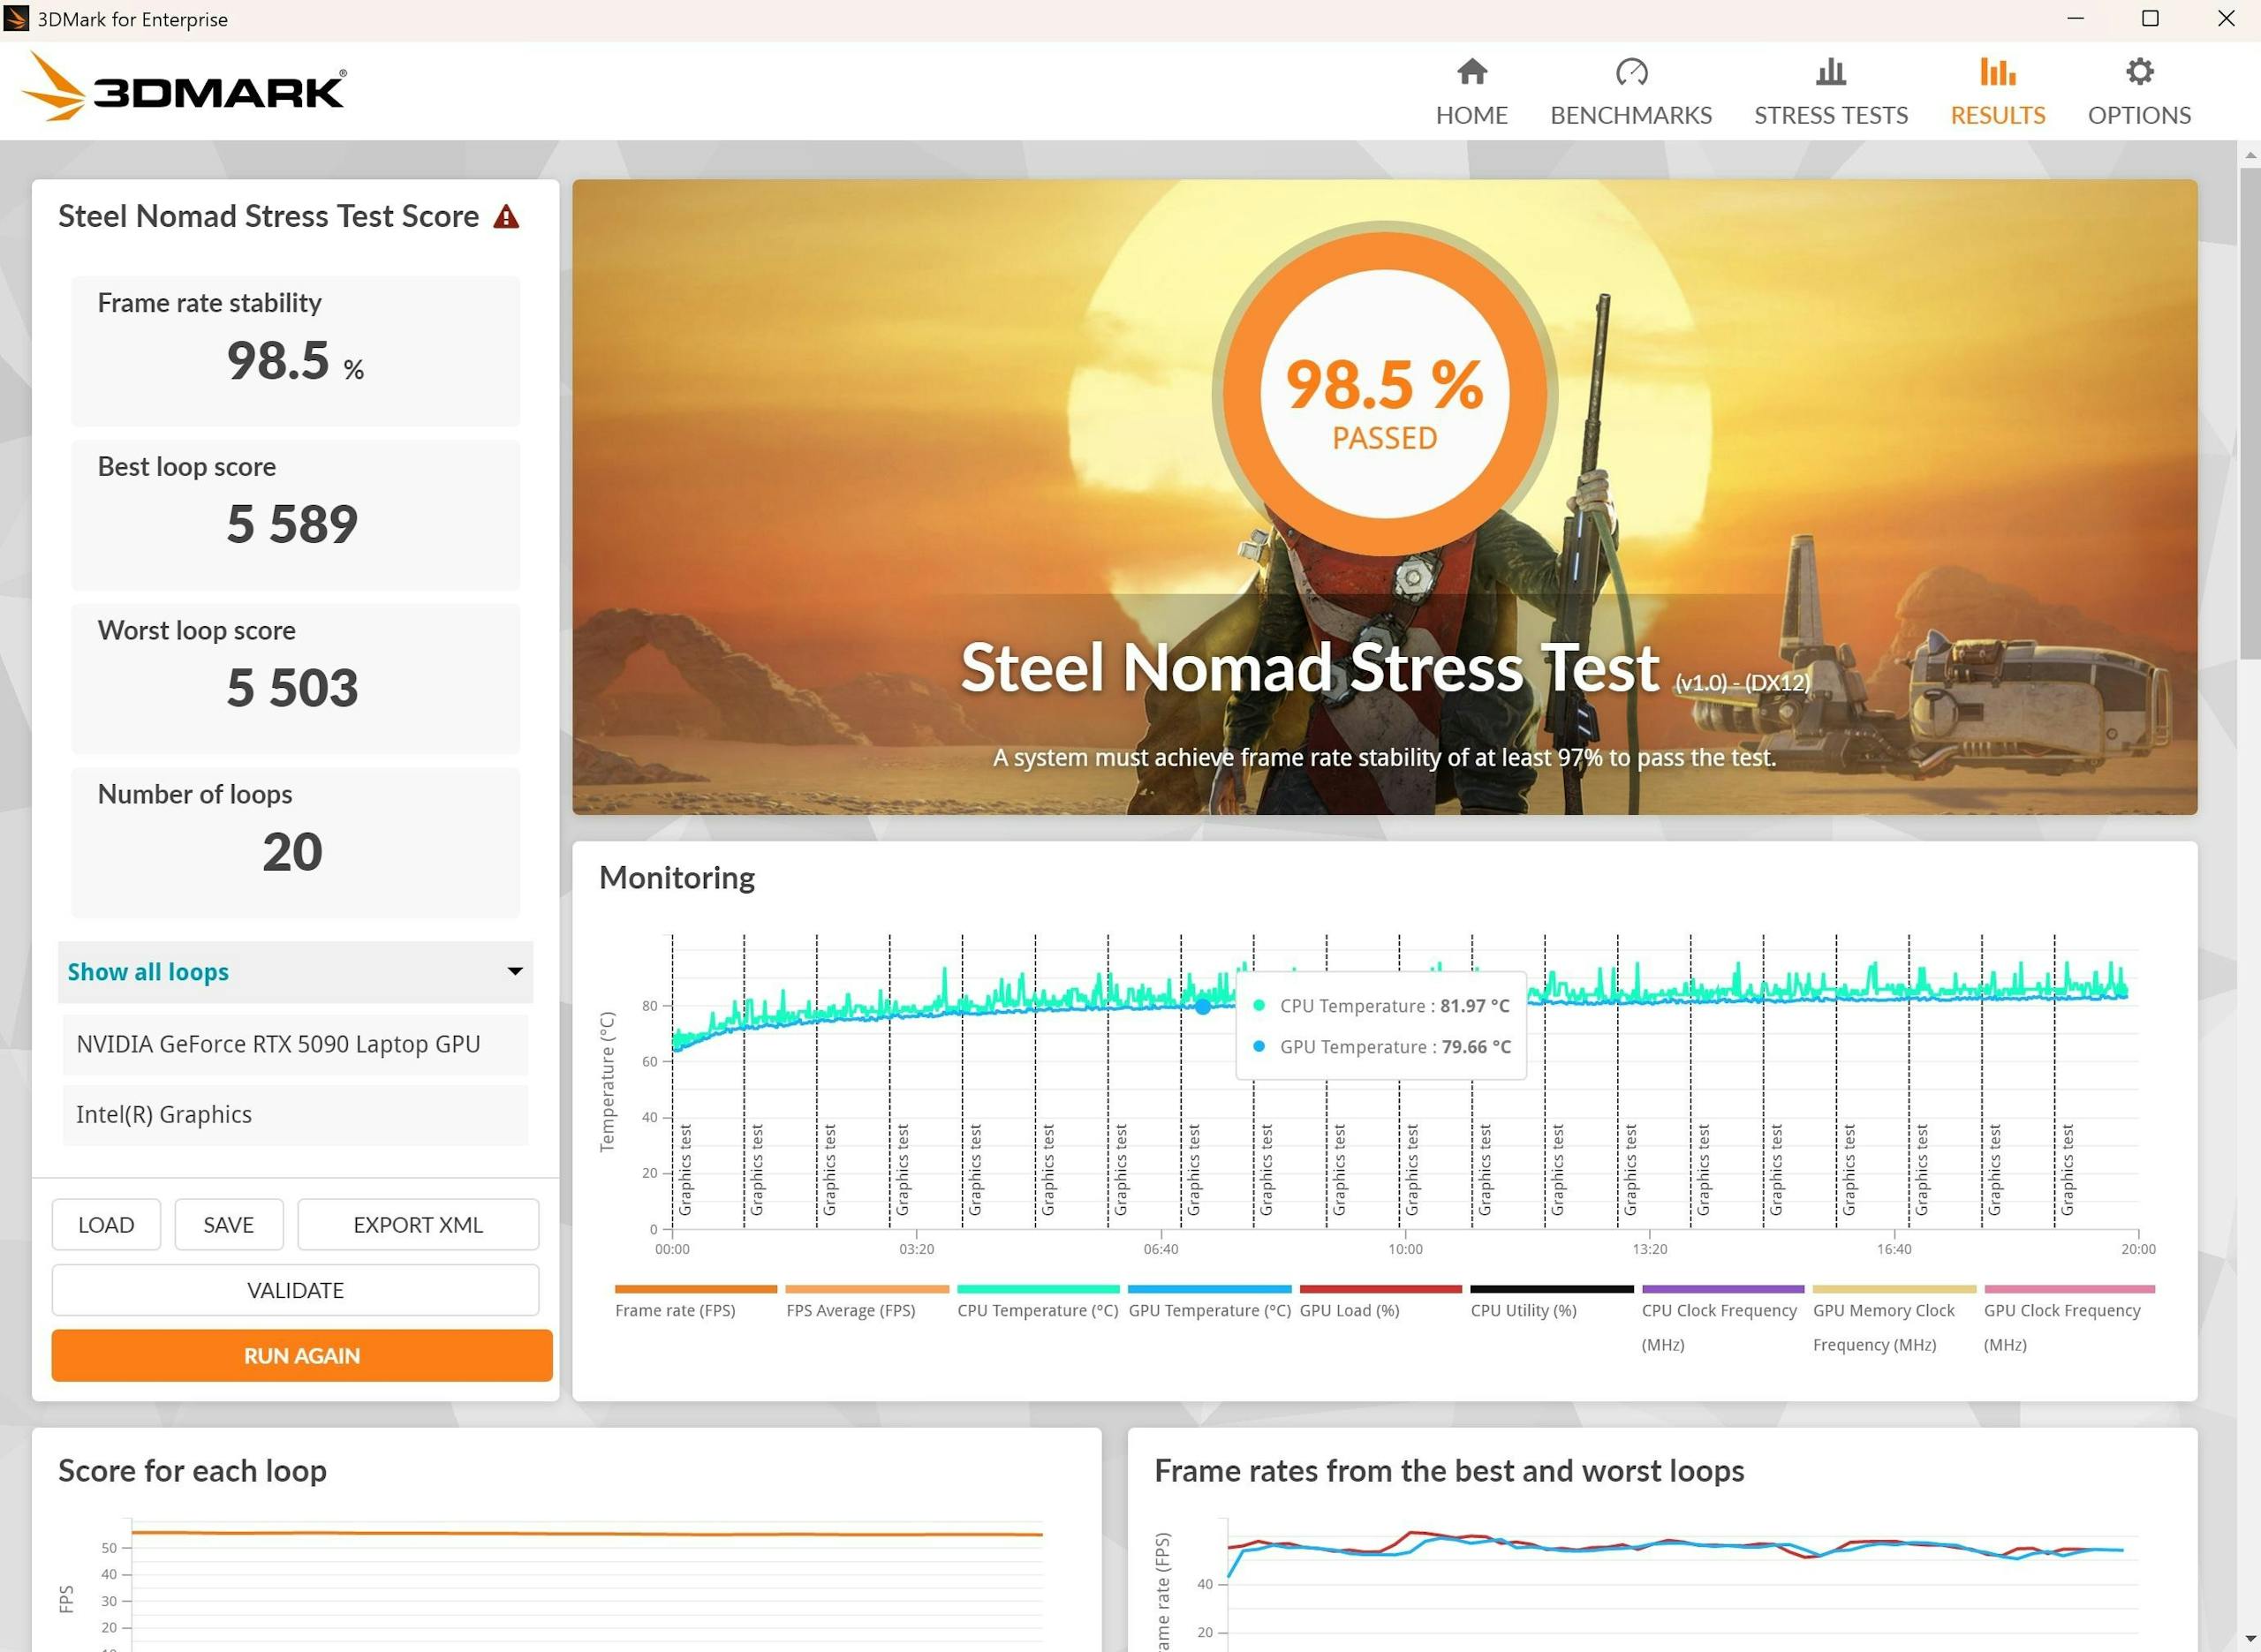Image resolution: width=2261 pixels, height=1652 pixels.
Task: Click the Steel Nomad Stress Test Score title
Action: coord(269,217)
